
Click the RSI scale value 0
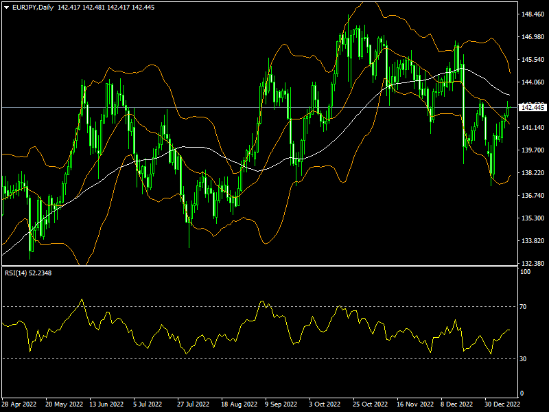click(522, 393)
